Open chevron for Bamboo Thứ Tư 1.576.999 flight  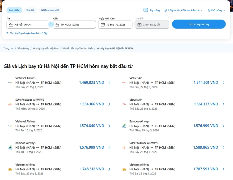click(109, 147)
